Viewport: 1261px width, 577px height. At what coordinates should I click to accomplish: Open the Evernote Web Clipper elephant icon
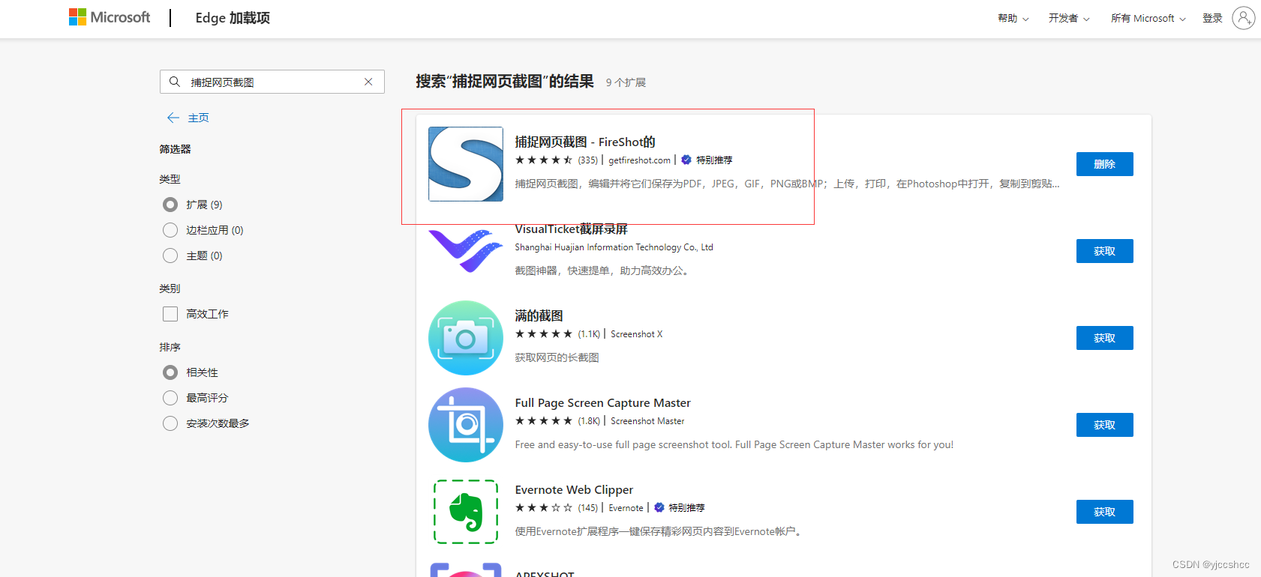[x=466, y=512]
